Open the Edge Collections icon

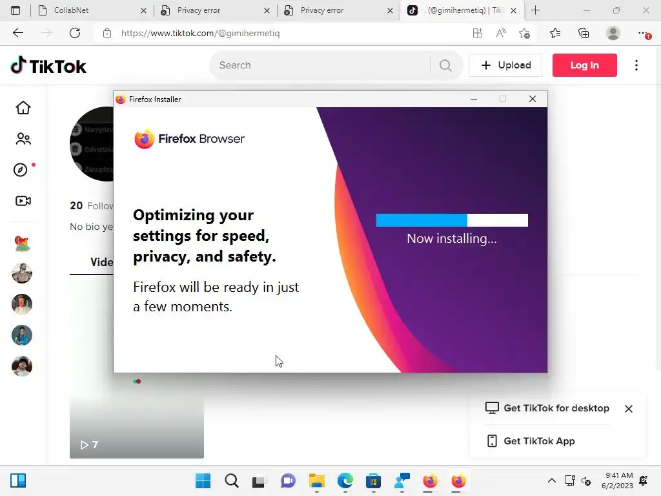click(x=584, y=33)
